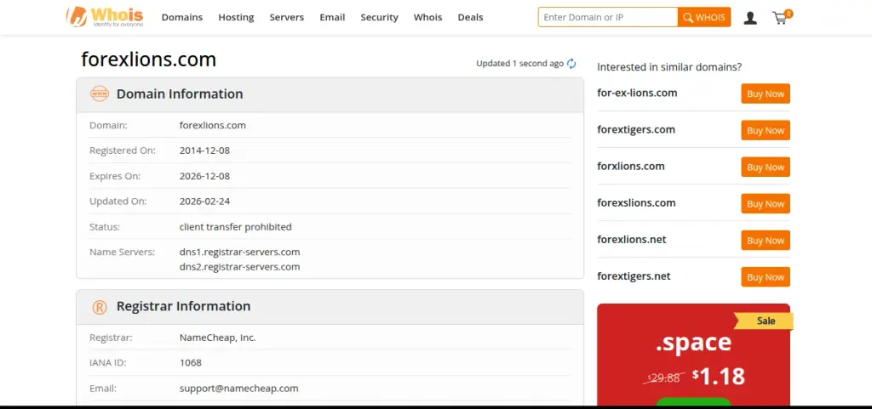Click the www Domain Information icon
The width and height of the screenshot is (872, 409).
(x=100, y=94)
